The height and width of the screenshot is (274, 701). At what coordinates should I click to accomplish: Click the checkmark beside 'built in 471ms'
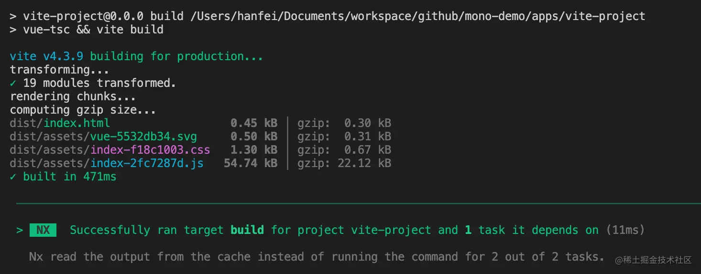13,177
